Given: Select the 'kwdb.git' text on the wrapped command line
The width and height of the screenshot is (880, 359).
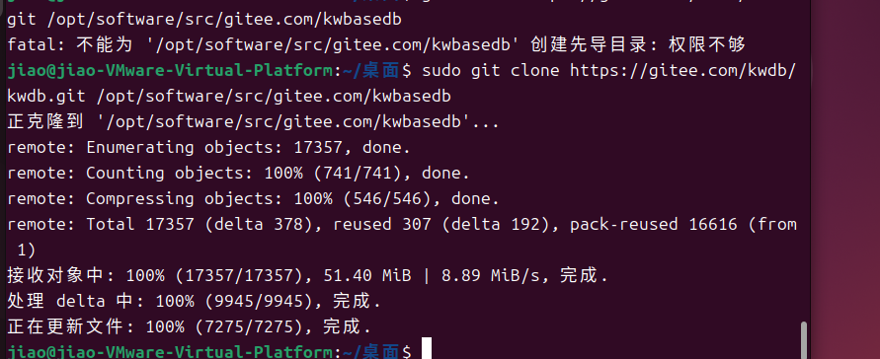Looking at the screenshot, I should (x=46, y=97).
